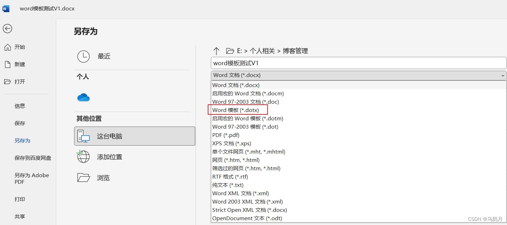
Task: Choose 保存到百度网盘
Action: 33,158
